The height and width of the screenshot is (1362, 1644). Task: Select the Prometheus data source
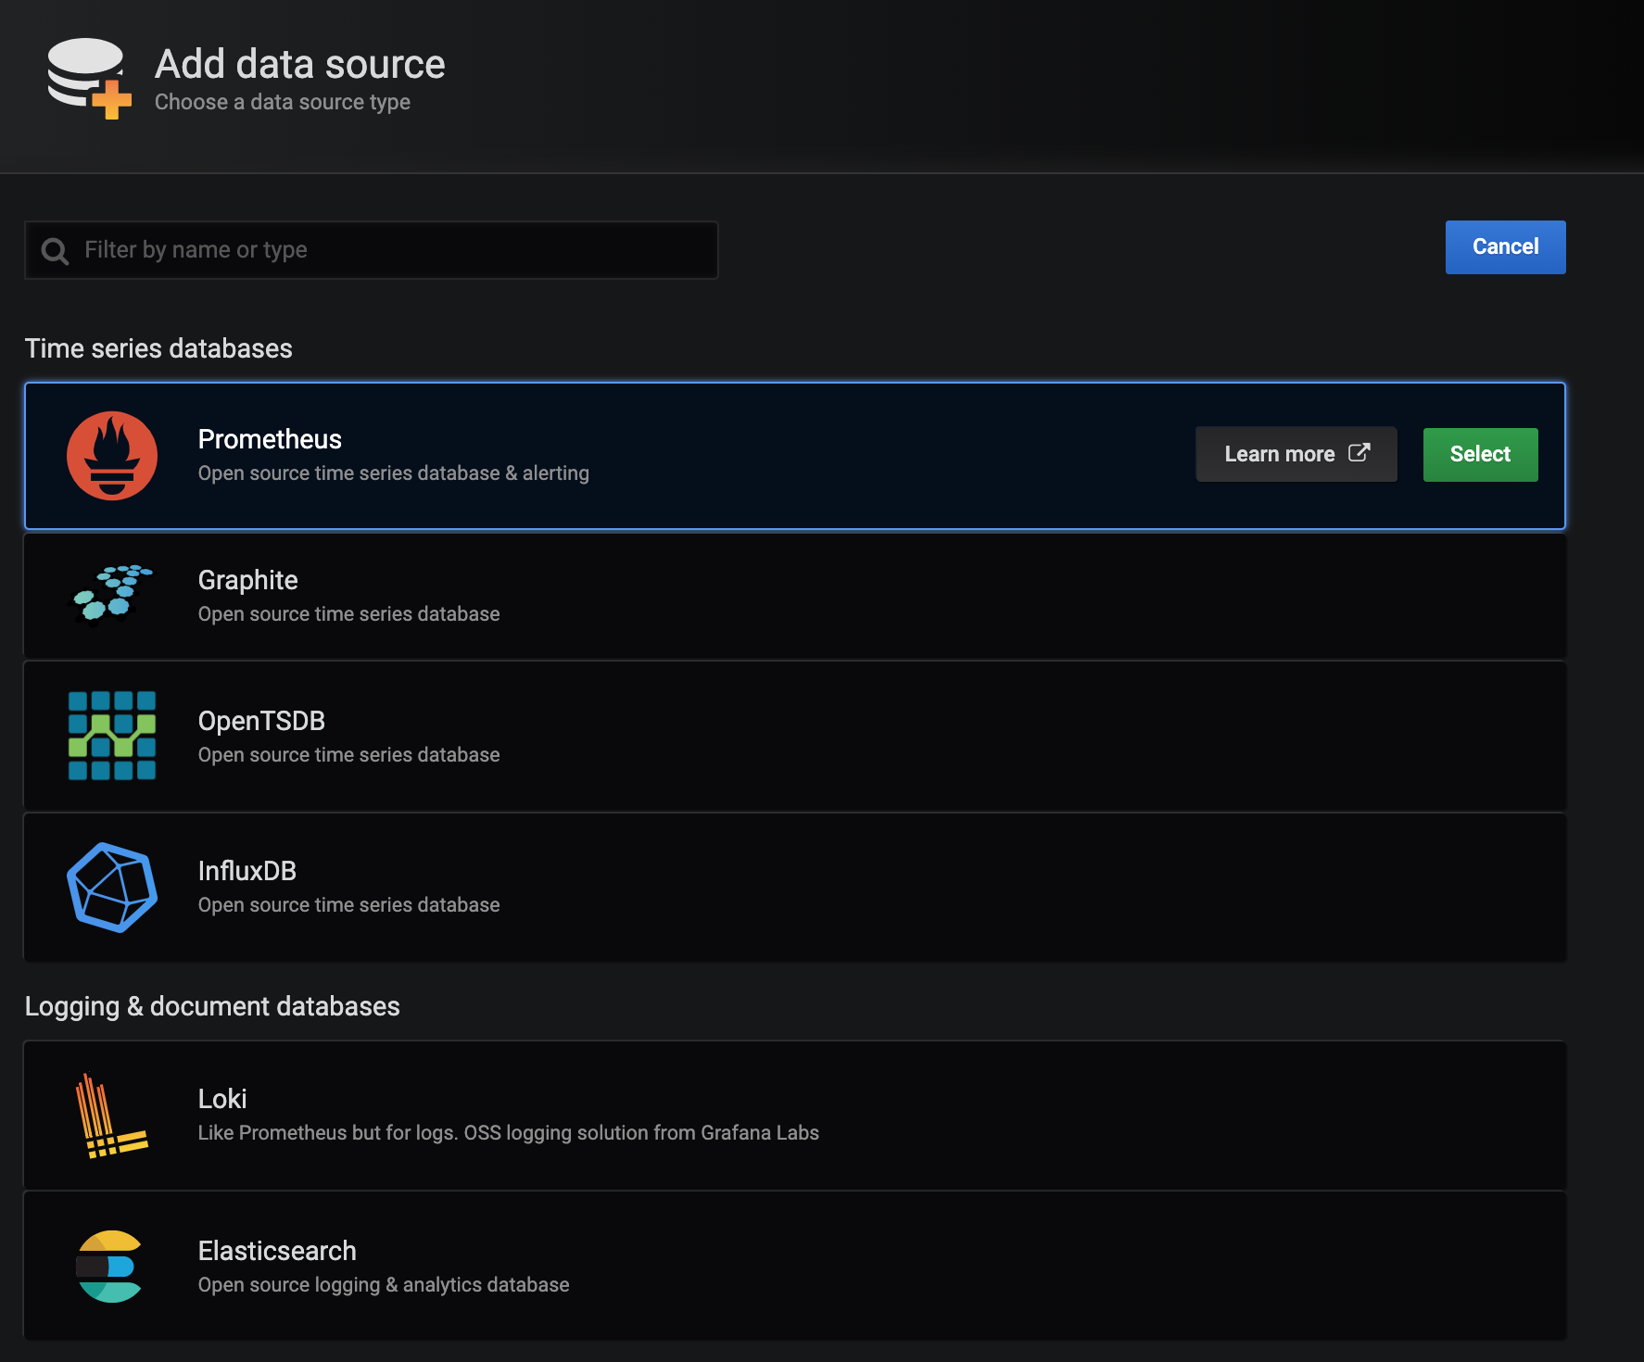[x=1480, y=455]
